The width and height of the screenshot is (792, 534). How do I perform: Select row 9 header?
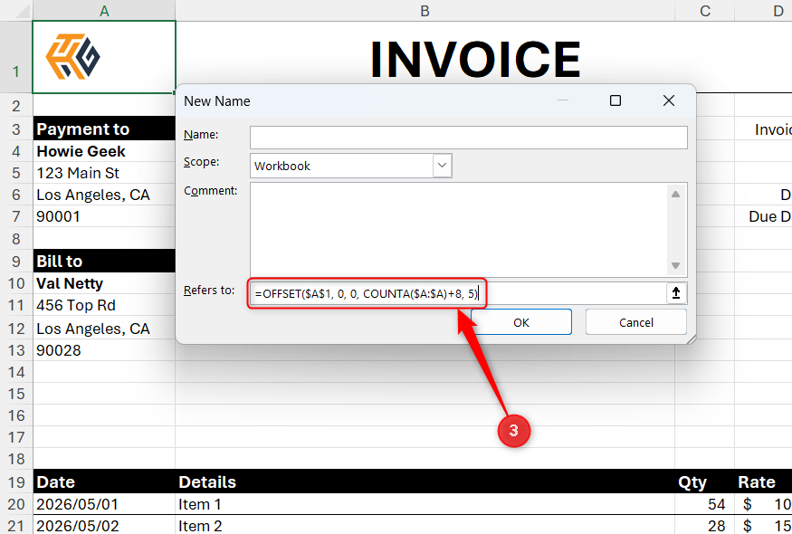point(16,262)
